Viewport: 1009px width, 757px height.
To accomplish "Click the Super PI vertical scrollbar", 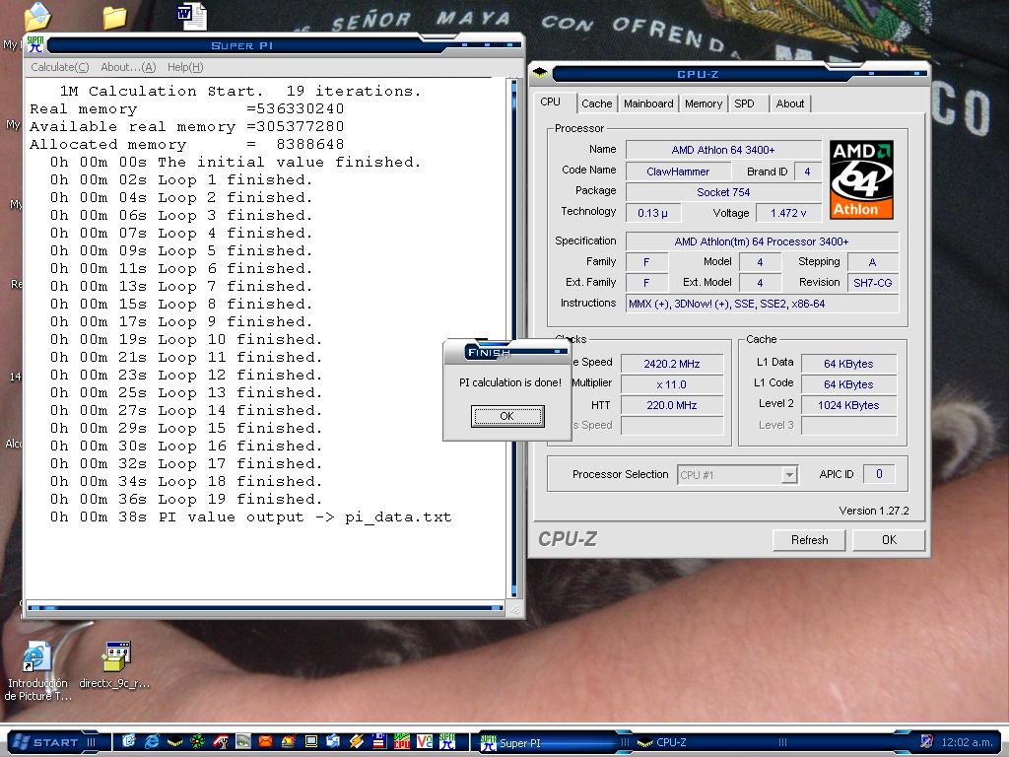I will tap(514, 339).
